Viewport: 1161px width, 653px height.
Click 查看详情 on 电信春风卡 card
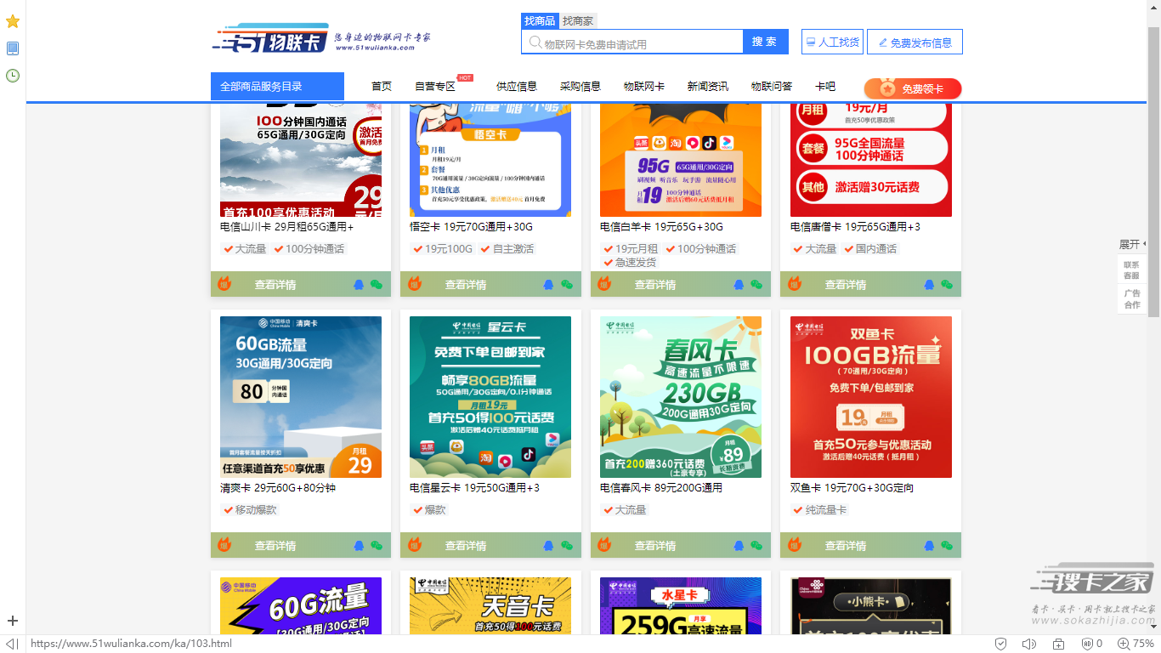click(x=655, y=546)
